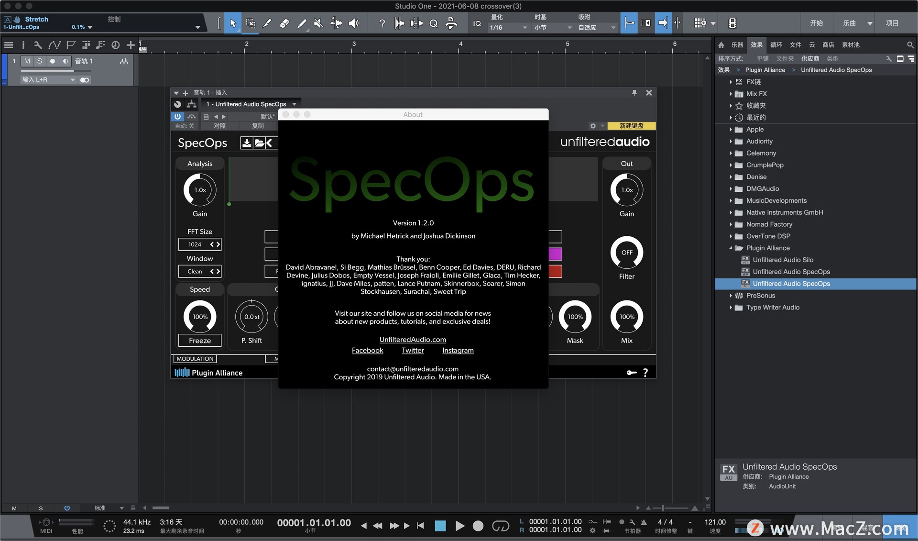Select the Range selection tool
This screenshot has width=918, height=541.
(250, 23)
